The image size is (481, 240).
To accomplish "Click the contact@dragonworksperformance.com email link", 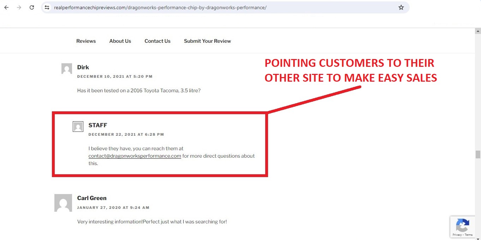I will [x=135, y=156].
